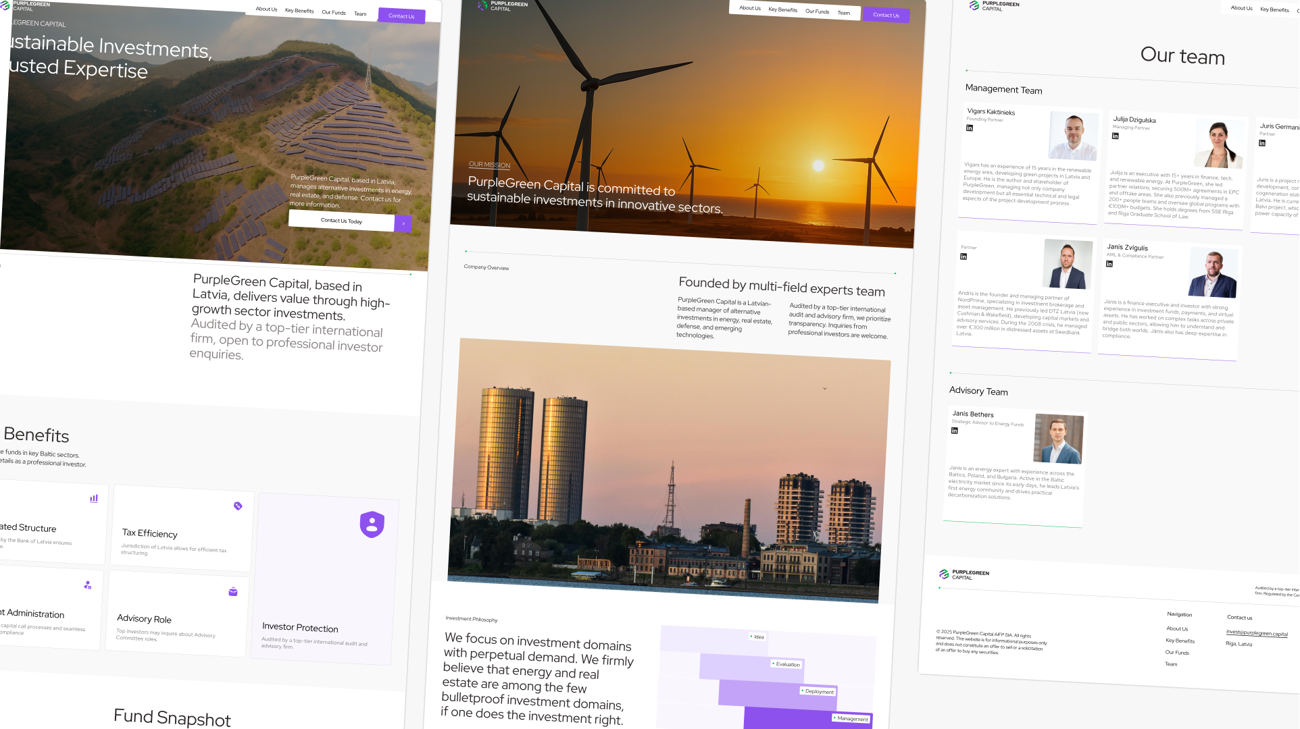This screenshot has height=729, width=1300.
Task: Click Contact Us button on left page
Action: (401, 16)
